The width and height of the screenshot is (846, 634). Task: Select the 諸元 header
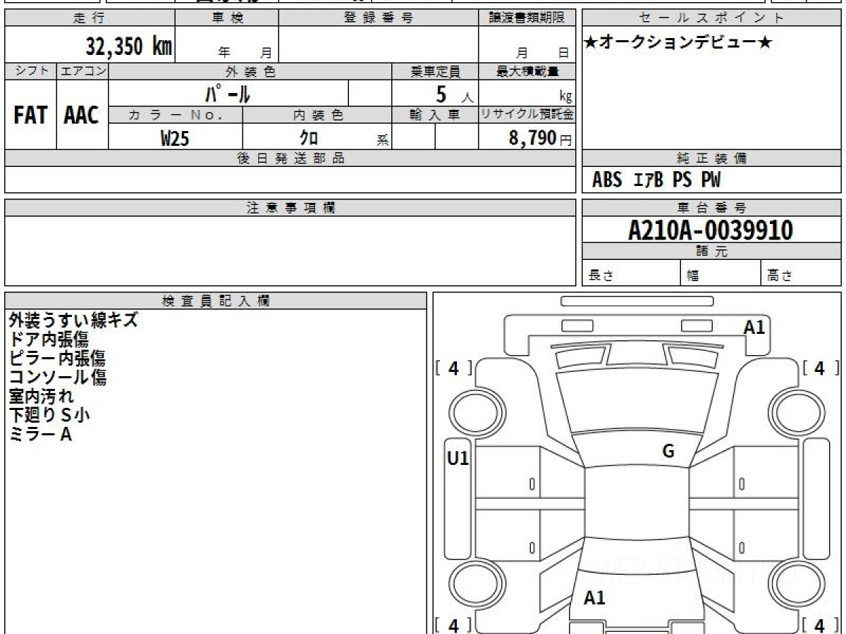point(712,251)
